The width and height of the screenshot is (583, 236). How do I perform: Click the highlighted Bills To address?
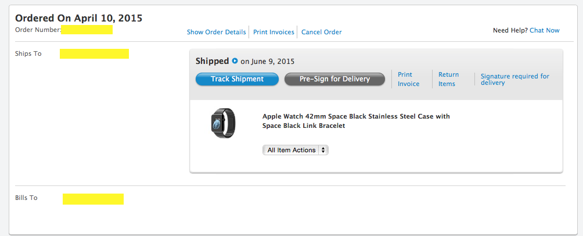click(x=93, y=199)
